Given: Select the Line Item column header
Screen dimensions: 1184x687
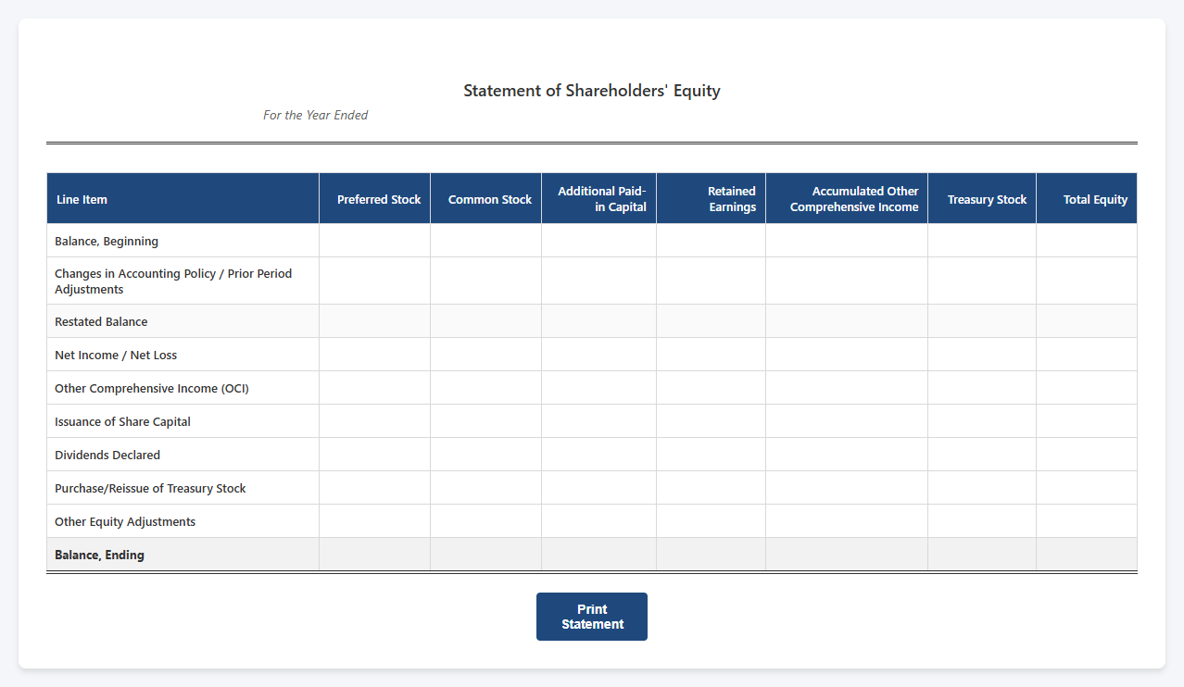Looking at the screenshot, I should pos(183,199).
